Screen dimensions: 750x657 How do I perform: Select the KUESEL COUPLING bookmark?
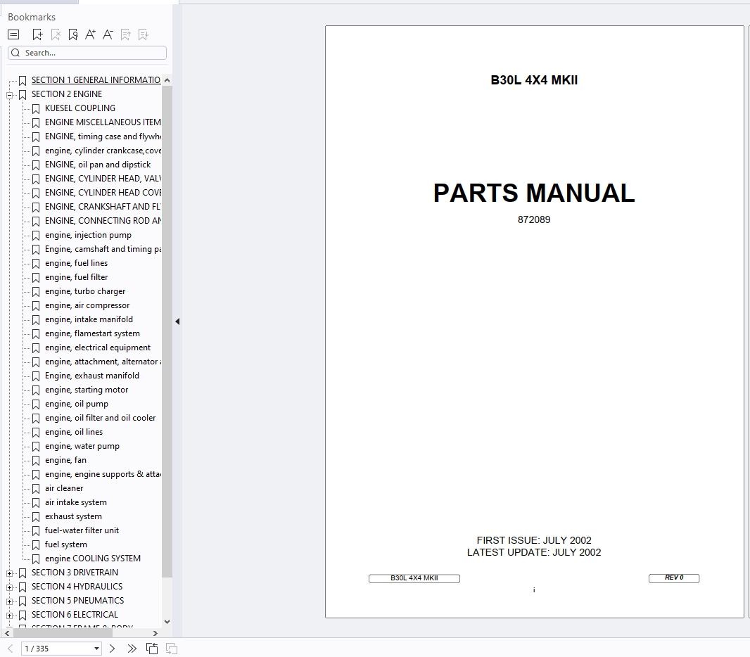(x=80, y=108)
